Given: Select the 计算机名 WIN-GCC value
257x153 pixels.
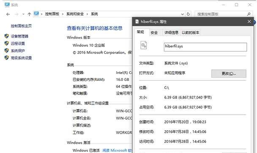Looking at the screenshot, I should point(124,111).
